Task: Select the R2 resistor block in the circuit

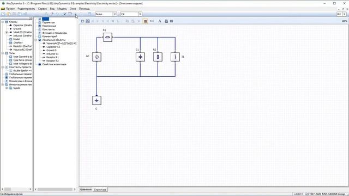Action: point(158,57)
